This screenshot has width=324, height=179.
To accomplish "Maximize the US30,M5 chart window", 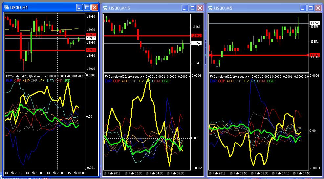I will coord(310,8).
